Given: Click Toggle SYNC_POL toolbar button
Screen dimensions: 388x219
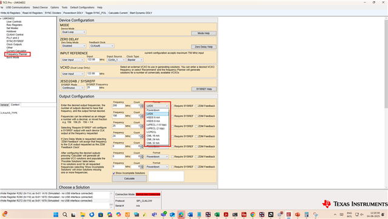Looking at the screenshot, I should click(96, 13).
